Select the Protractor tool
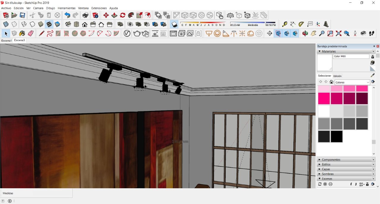This screenshot has height=204, width=380. coord(301,24)
